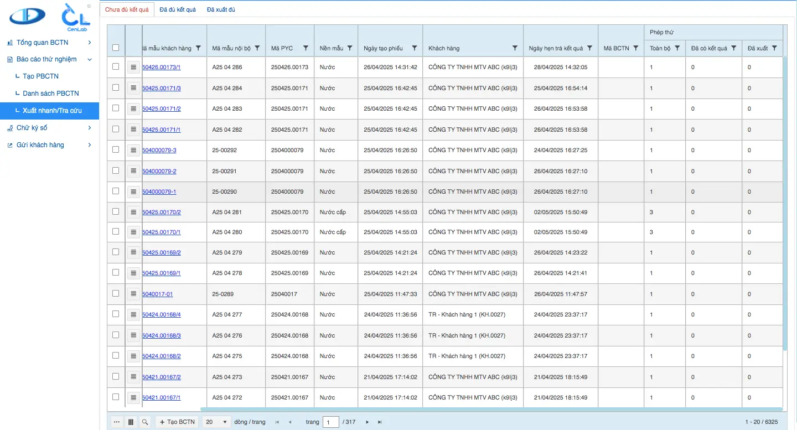Image resolution: width=797 pixels, height=430 pixels.
Task: Filter the Ngày tạo phiếu column
Action: click(415, 48)
